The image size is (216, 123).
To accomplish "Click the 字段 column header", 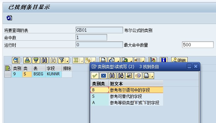I will (54, 68).
